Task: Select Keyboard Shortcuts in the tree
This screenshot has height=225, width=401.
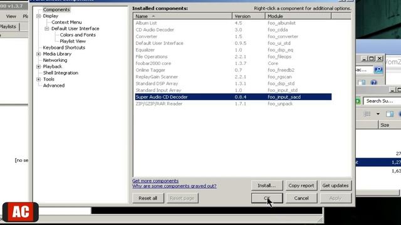Action: tap(64, 47)
